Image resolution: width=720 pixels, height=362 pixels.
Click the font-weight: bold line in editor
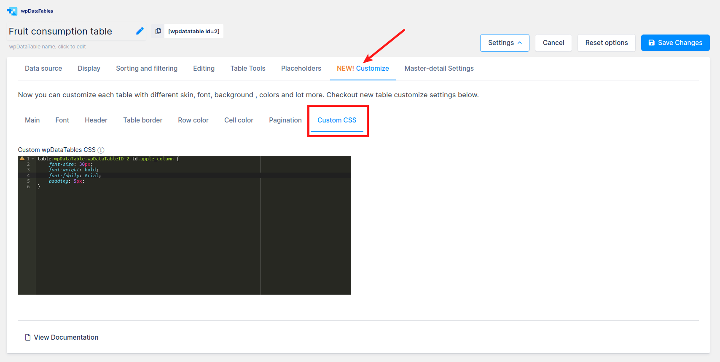73,170
